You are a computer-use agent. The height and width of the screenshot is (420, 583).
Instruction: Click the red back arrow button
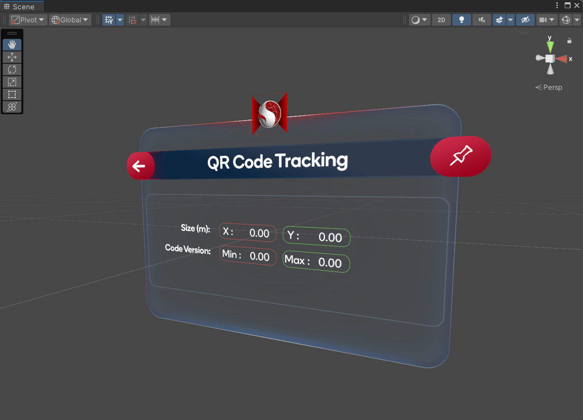pos(140,166)
